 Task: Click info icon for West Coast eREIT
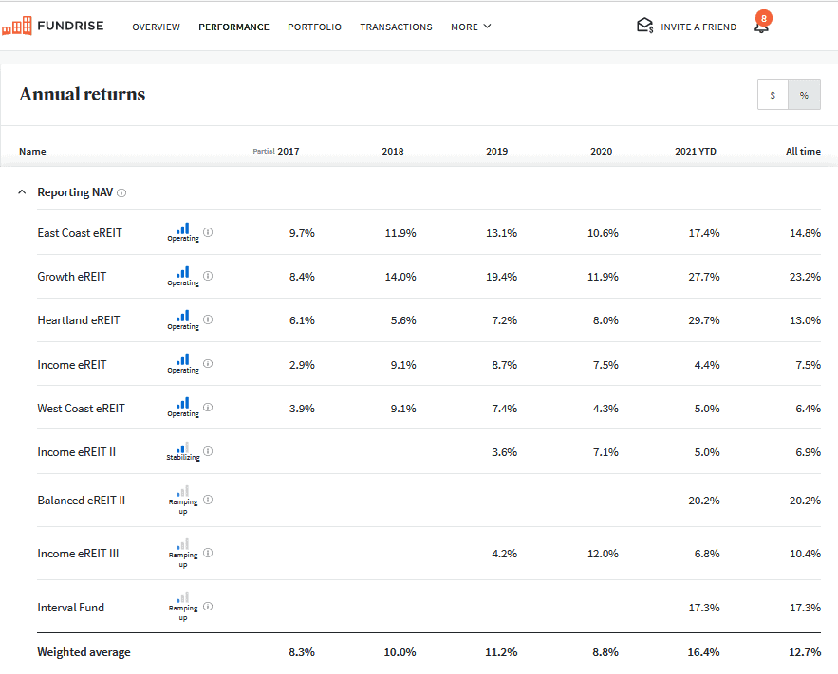[x=208, y=408]
